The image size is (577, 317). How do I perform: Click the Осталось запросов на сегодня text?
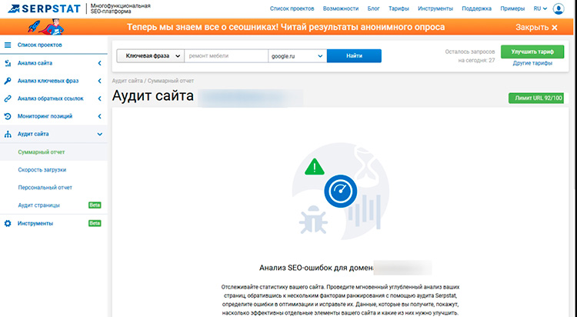(470, 56)
